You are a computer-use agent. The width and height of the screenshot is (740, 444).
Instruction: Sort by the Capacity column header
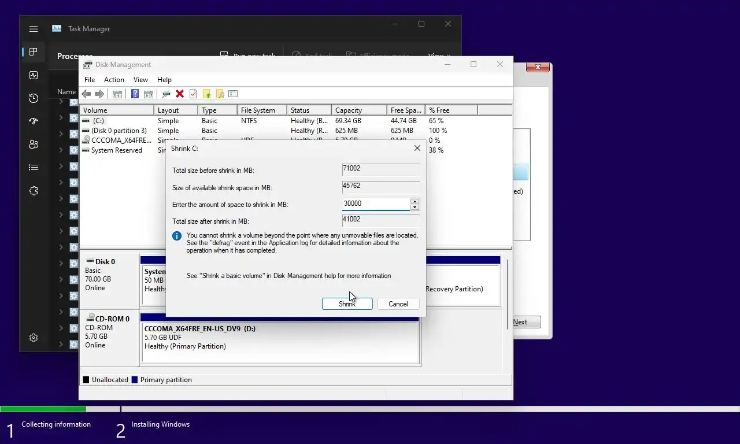click(x=359, y=110)
